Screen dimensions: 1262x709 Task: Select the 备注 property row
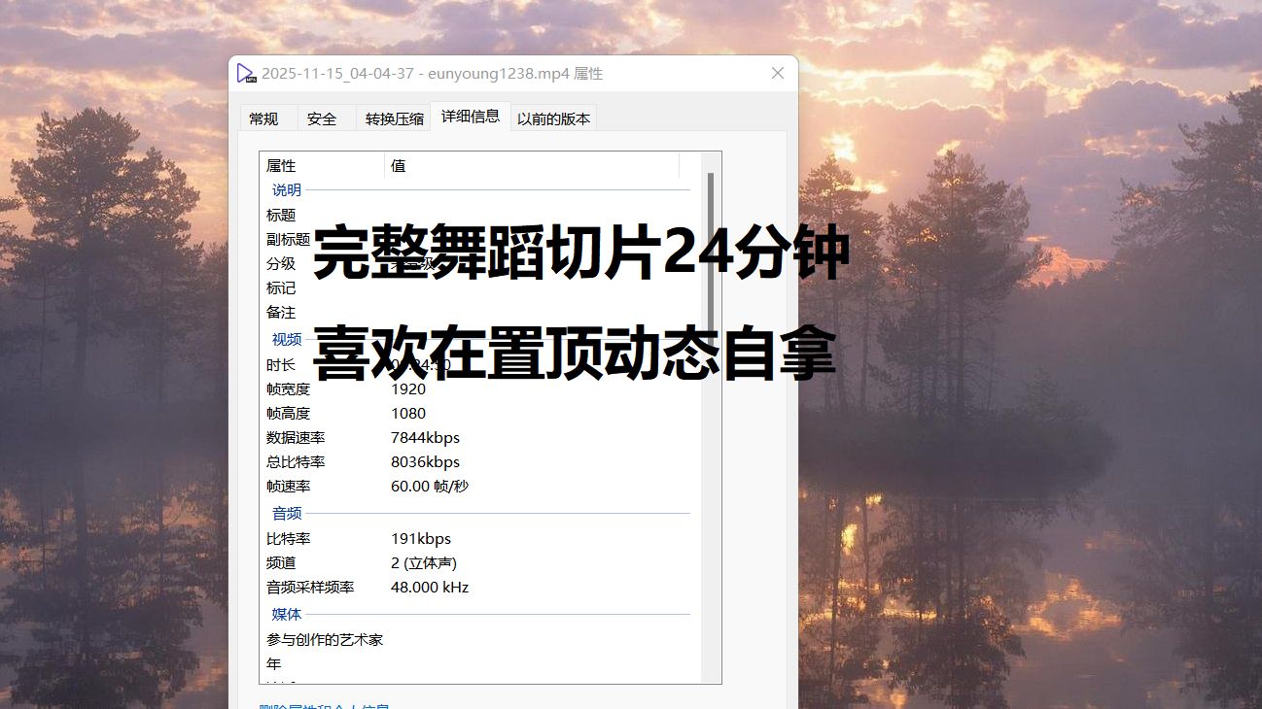point(281,313)
